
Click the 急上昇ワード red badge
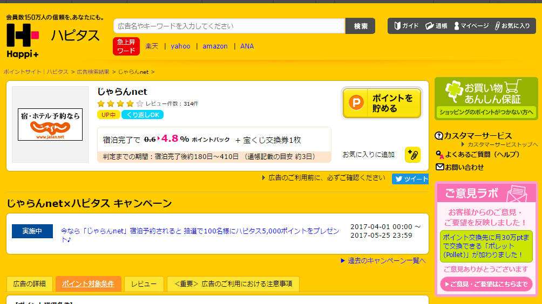[126, 46]
